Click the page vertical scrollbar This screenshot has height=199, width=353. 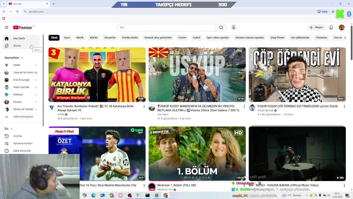[x=352, y=43]
